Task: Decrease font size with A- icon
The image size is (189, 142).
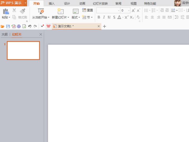Action: point(139,10)
